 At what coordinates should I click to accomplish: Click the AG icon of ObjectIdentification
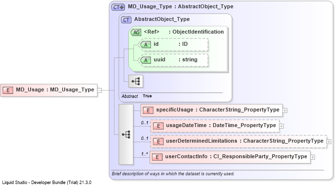point(136,33)
